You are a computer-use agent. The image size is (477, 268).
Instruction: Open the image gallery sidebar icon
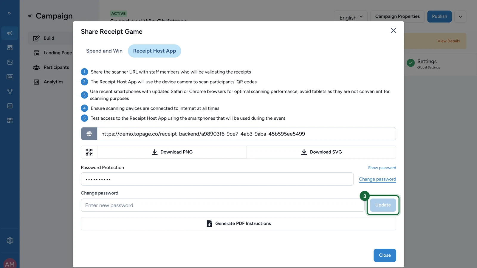10,62
